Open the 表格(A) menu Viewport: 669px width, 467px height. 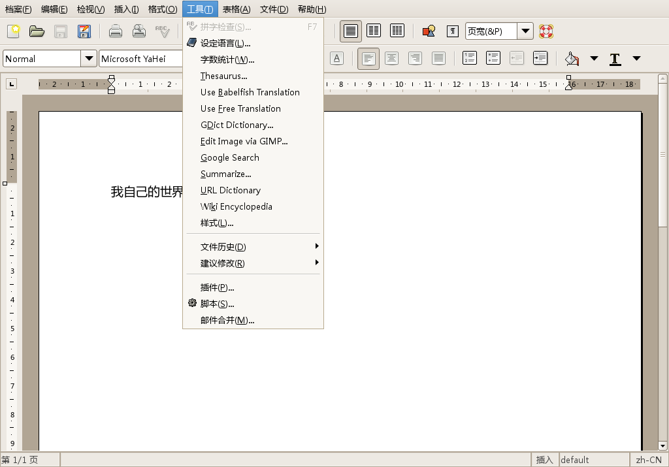pos(237,9)
